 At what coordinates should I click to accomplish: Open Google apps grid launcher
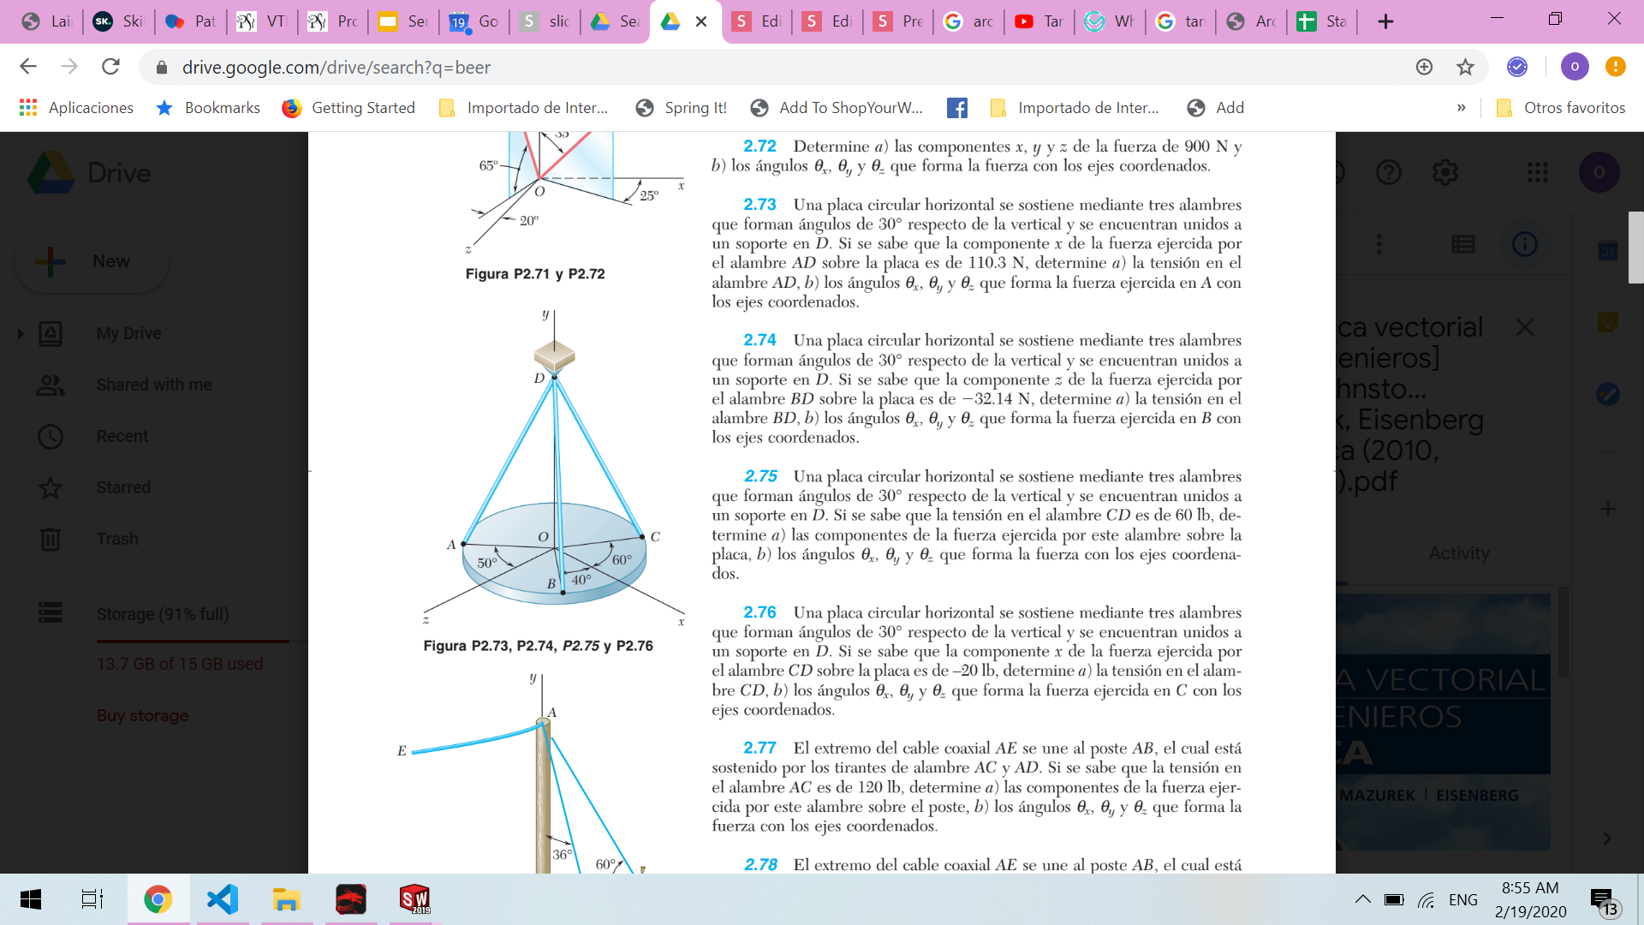(x=1537, y=173)
